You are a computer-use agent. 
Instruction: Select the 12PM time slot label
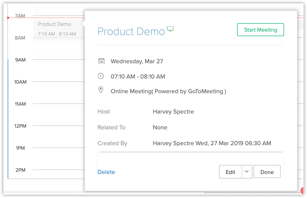point(20,126)
